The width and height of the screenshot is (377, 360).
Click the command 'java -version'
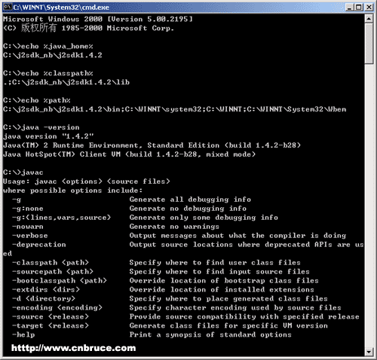[x=51, y=127]
